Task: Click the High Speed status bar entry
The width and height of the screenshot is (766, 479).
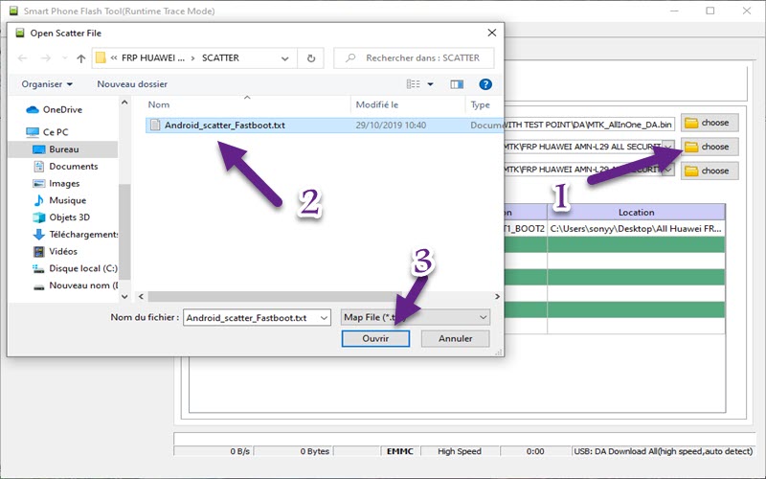Action: pyautogui.click(x=460, y=451)
